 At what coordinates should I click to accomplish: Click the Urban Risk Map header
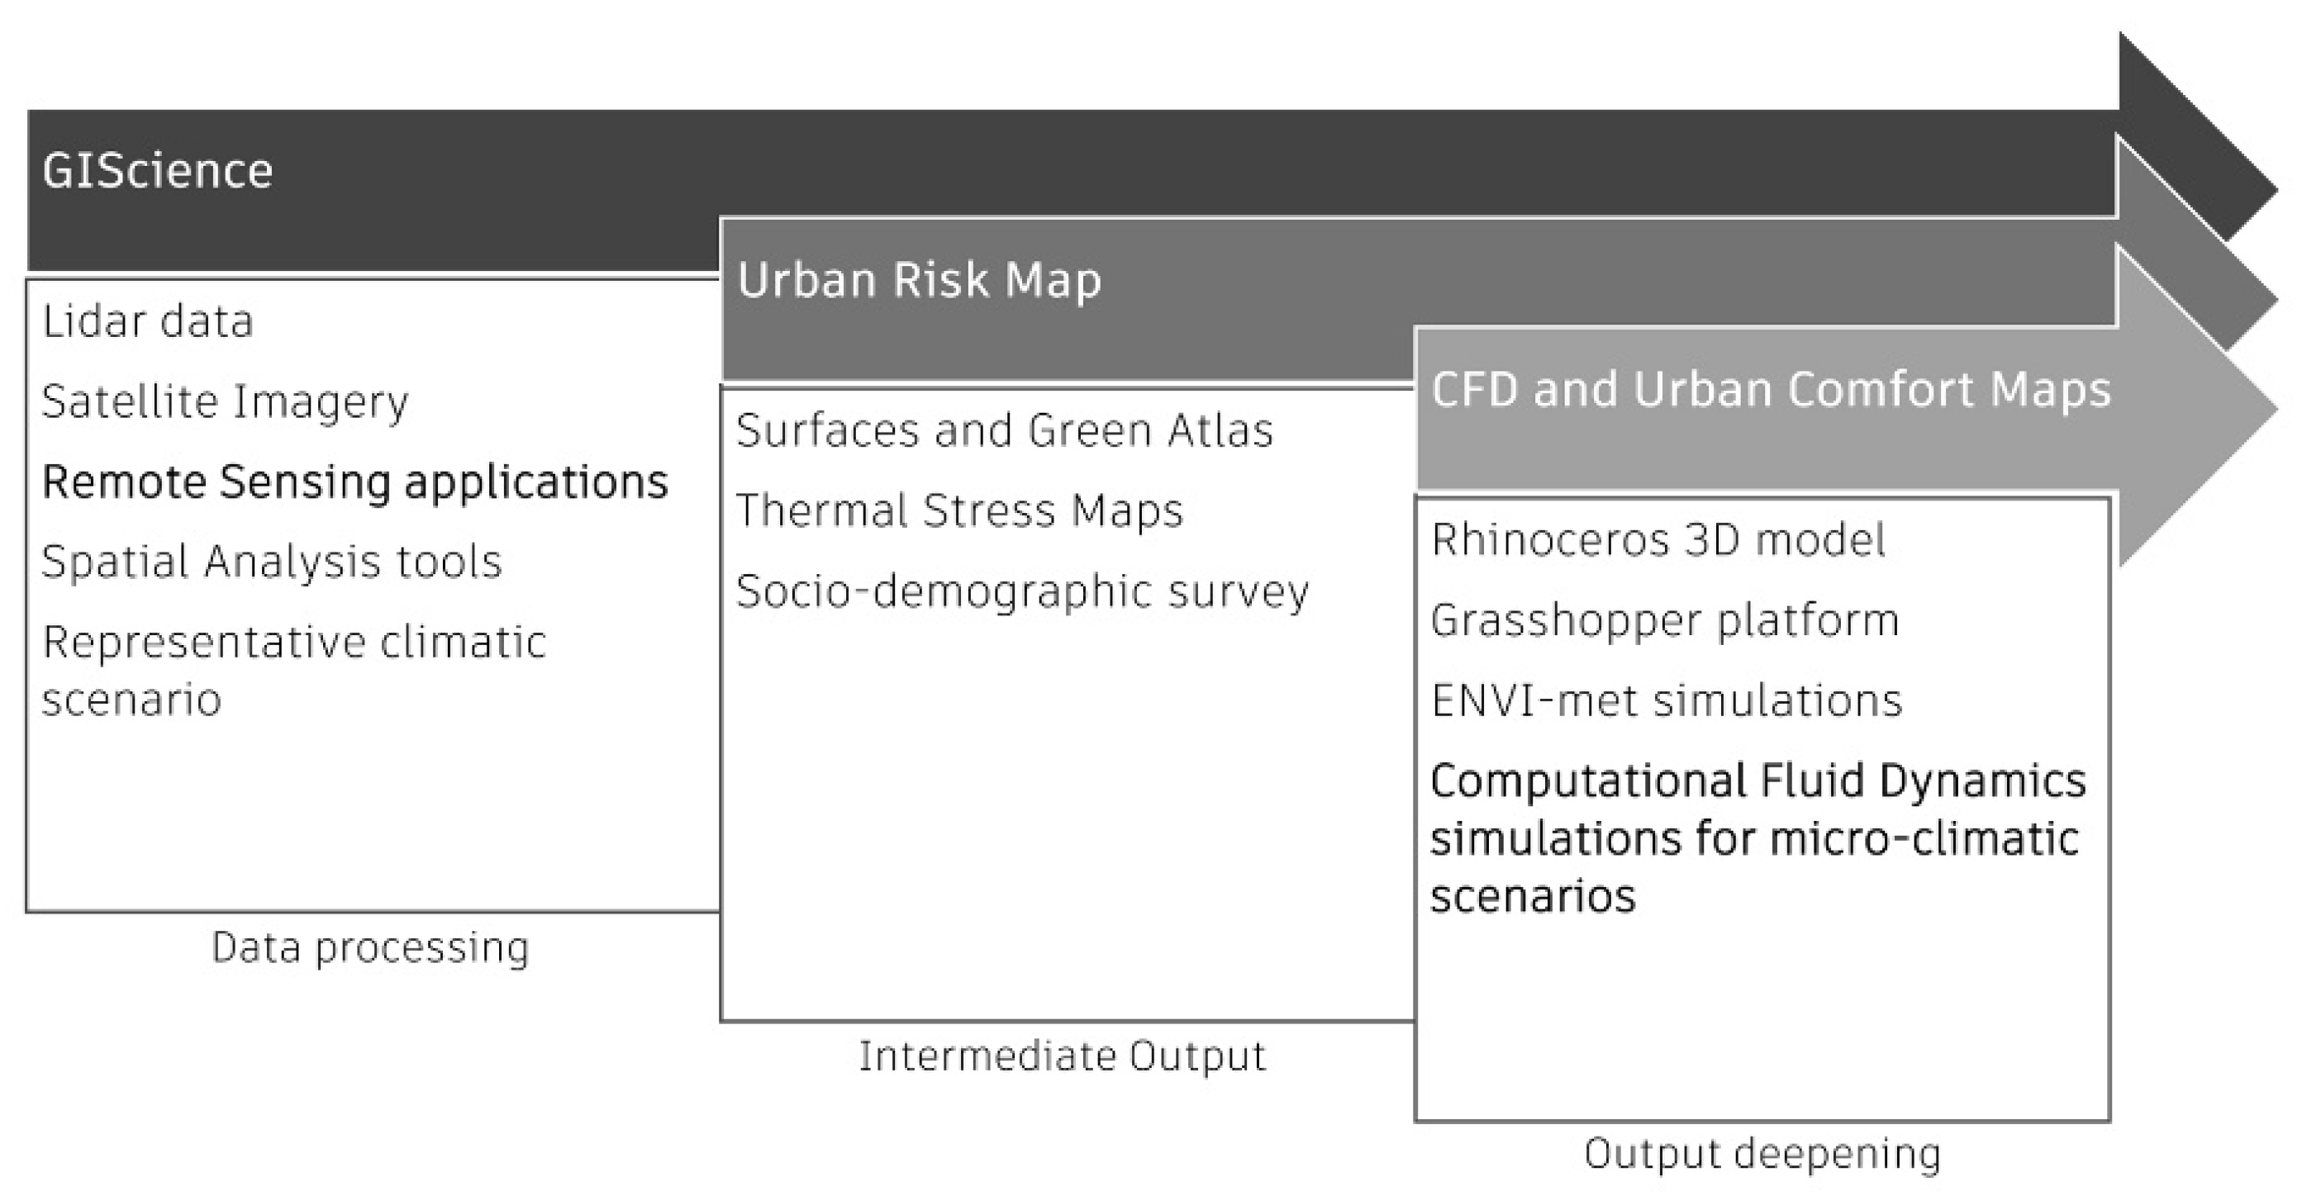pyautogui.click(x=918, y=279)
